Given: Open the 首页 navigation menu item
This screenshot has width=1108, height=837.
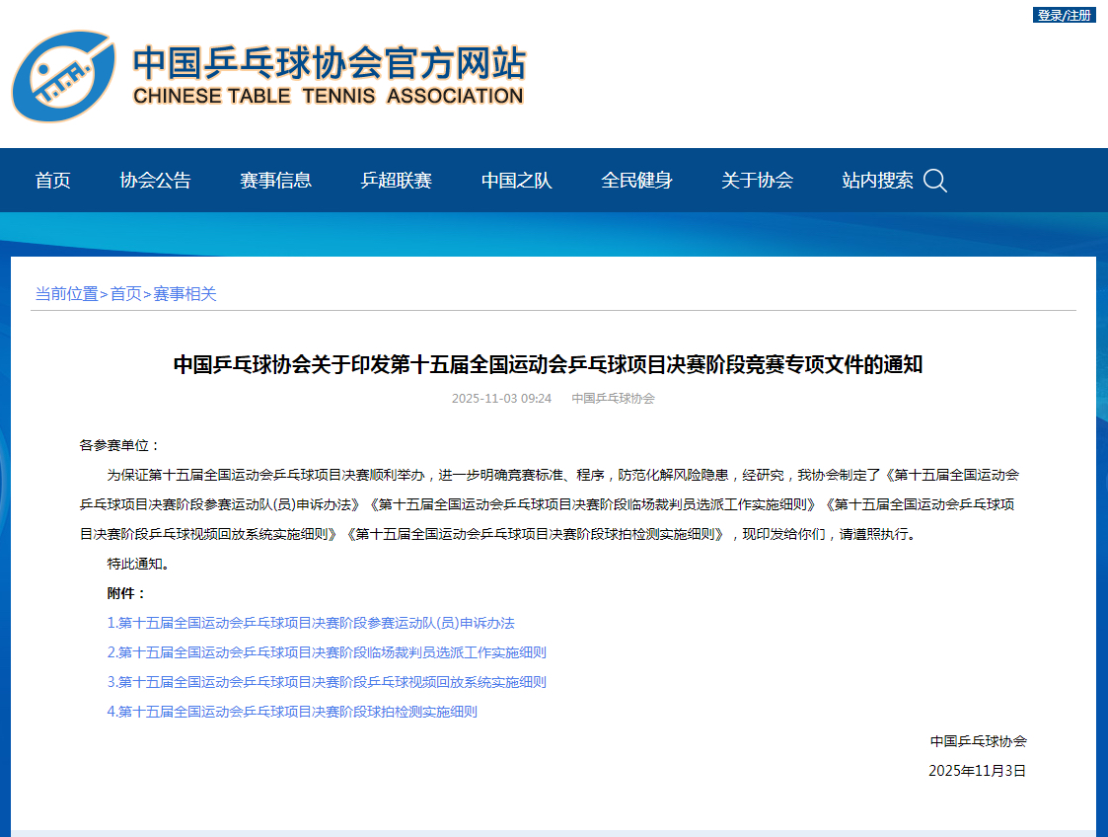Looking at the screenshot, I should 53,181.
